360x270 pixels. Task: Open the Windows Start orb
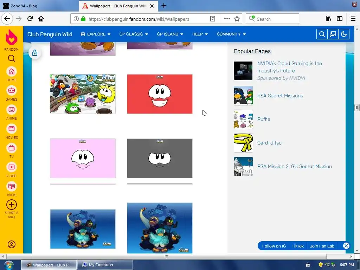pos(8,265)
